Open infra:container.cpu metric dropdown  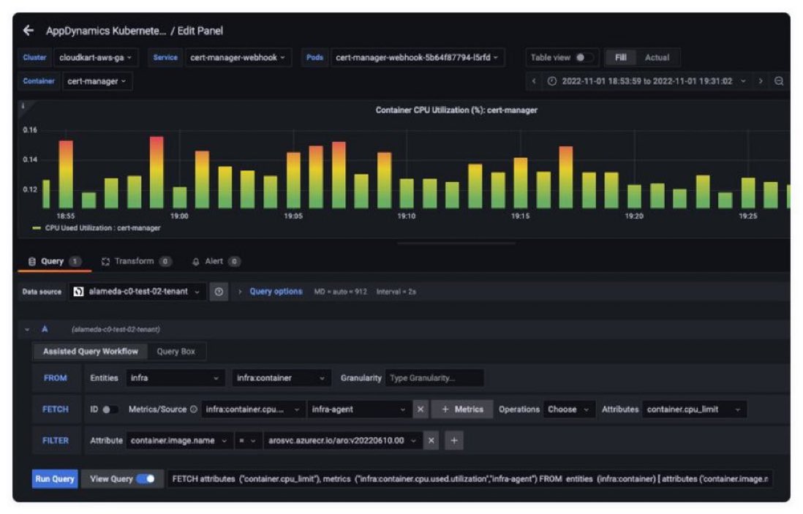click(253, 409)
